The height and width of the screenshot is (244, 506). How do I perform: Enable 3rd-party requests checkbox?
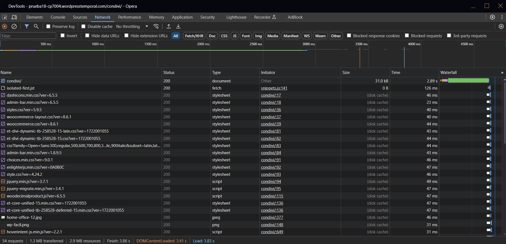coord(449,36)
